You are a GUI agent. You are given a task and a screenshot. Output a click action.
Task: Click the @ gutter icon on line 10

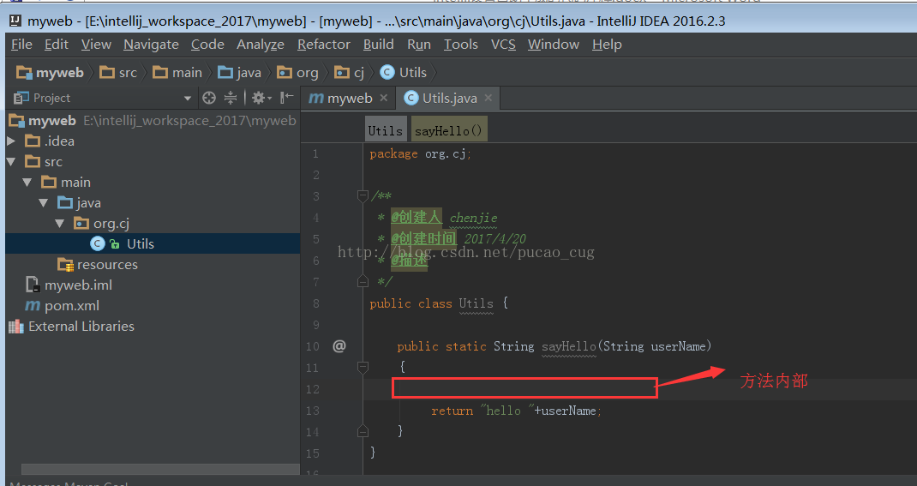pos(339,345)
